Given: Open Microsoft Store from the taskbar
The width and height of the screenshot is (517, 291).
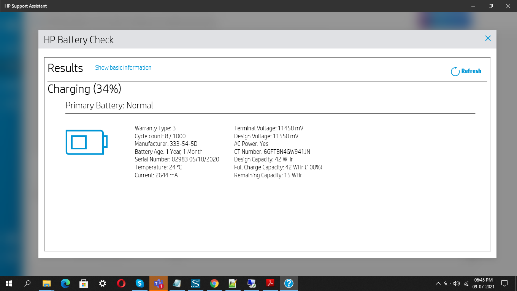Looking at the screenshot, I should tap(84, 283).
